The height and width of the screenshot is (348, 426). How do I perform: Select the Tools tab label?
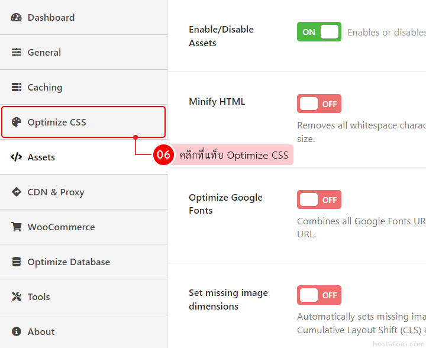[39, 297]
